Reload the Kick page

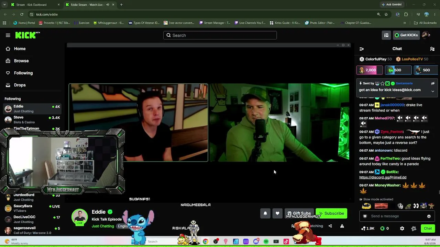22,14
